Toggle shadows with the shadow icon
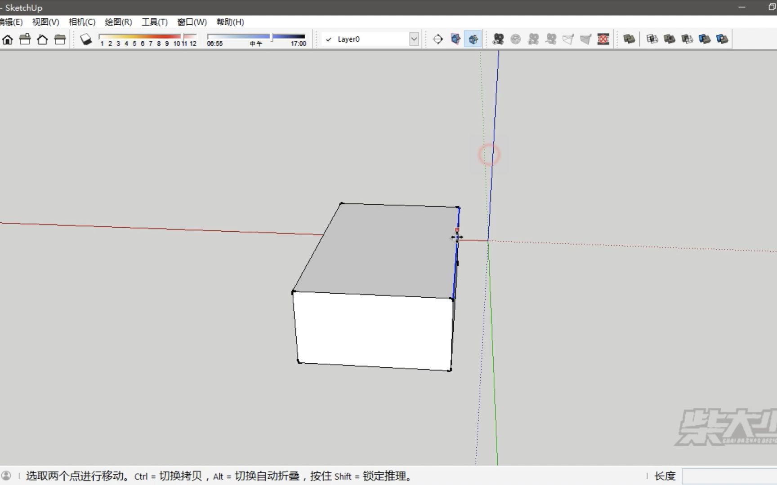The width and height of the screenshot is (777, 485). 86,39
